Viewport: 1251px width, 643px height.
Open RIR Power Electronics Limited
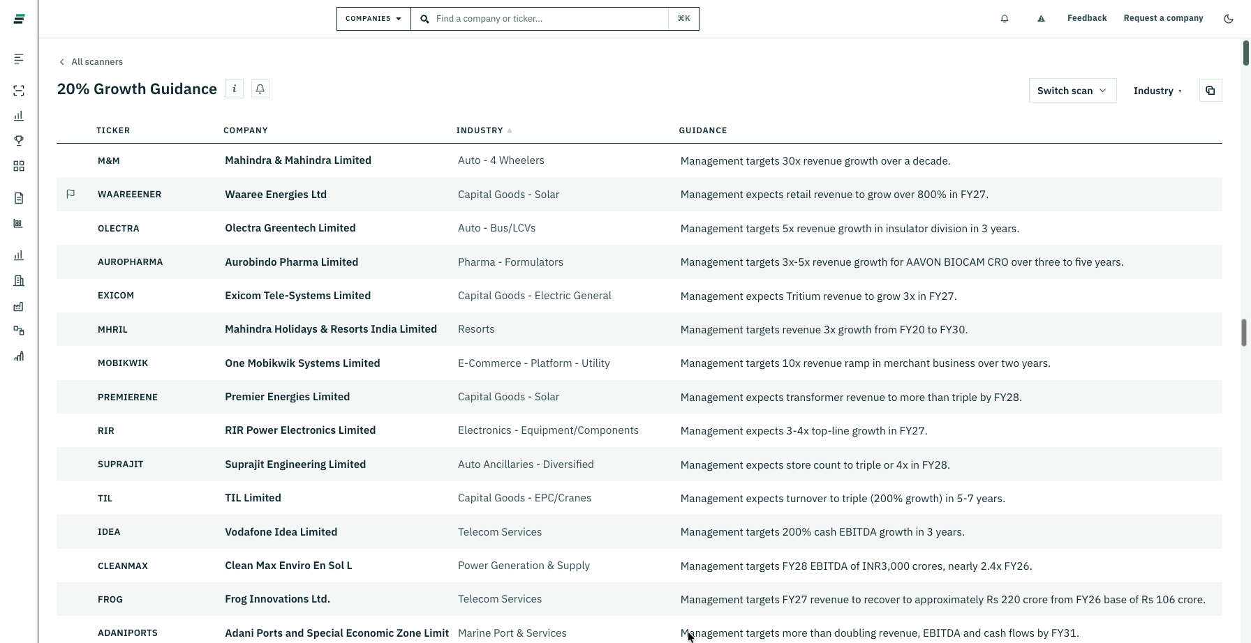click(300, 430)
